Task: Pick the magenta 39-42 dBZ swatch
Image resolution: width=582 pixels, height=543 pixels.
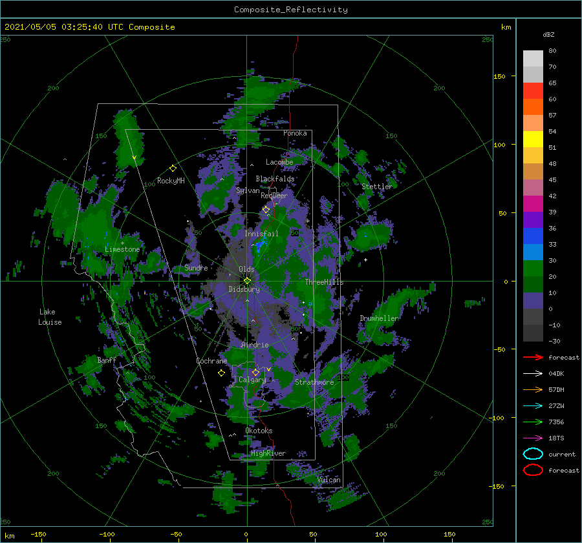Action: tap(533, 203)
